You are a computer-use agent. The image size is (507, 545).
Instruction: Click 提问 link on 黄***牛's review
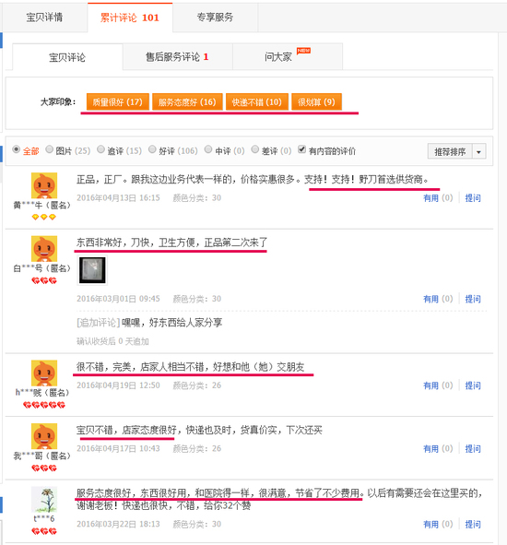pos(473,198)
